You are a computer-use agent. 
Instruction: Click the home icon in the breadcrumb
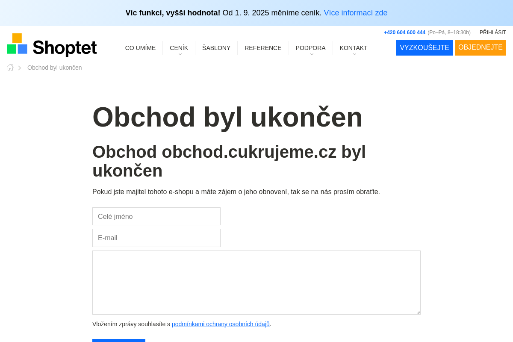[10, 67]
